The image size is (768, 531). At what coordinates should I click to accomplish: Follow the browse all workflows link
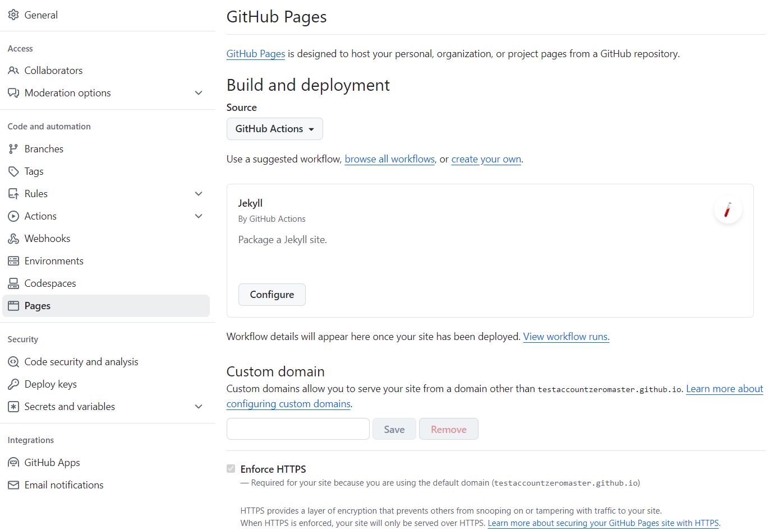pyautogui.click(x=390, y=159)
